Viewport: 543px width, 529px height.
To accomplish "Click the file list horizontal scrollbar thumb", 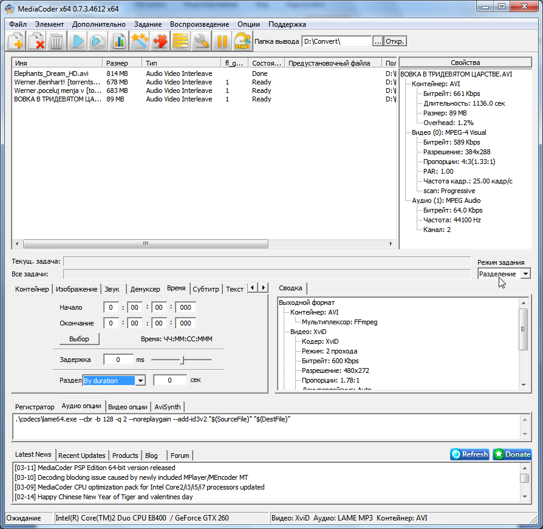I will coord(145,244).
